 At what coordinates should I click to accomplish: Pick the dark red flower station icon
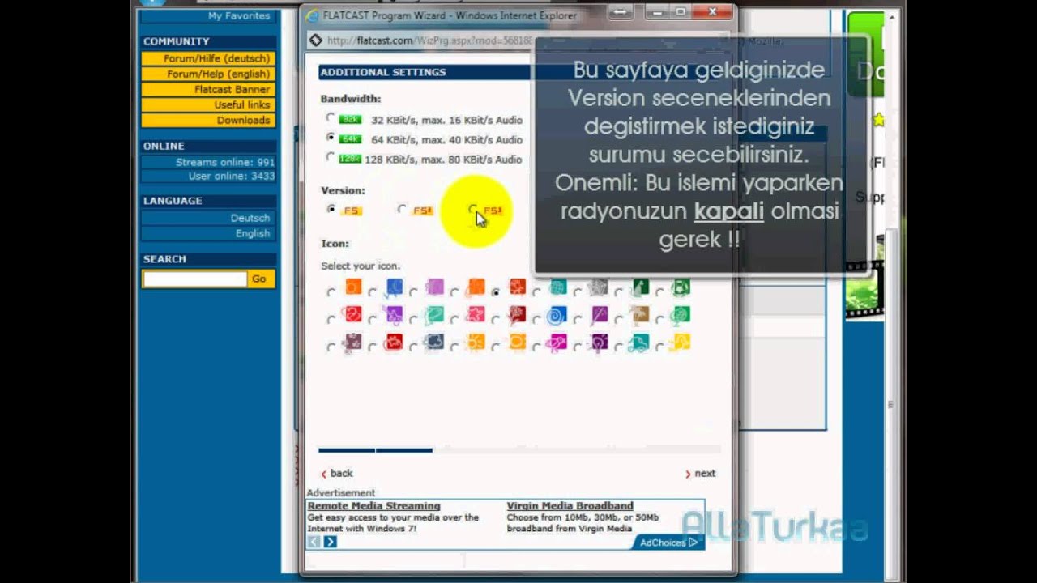click(x=517, y=315)
